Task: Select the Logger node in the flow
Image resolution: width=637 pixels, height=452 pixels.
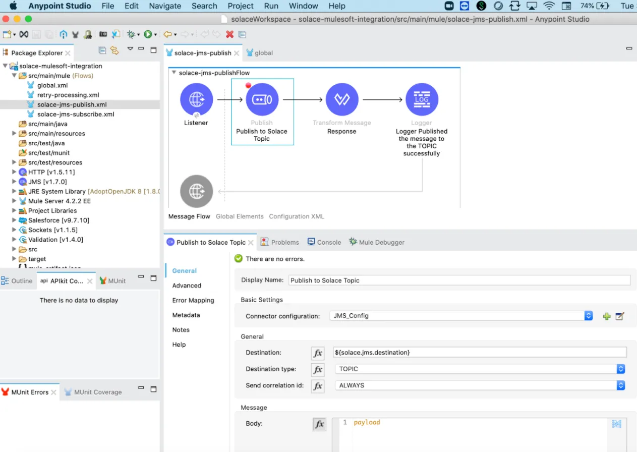Action: [x=422, y=99]
